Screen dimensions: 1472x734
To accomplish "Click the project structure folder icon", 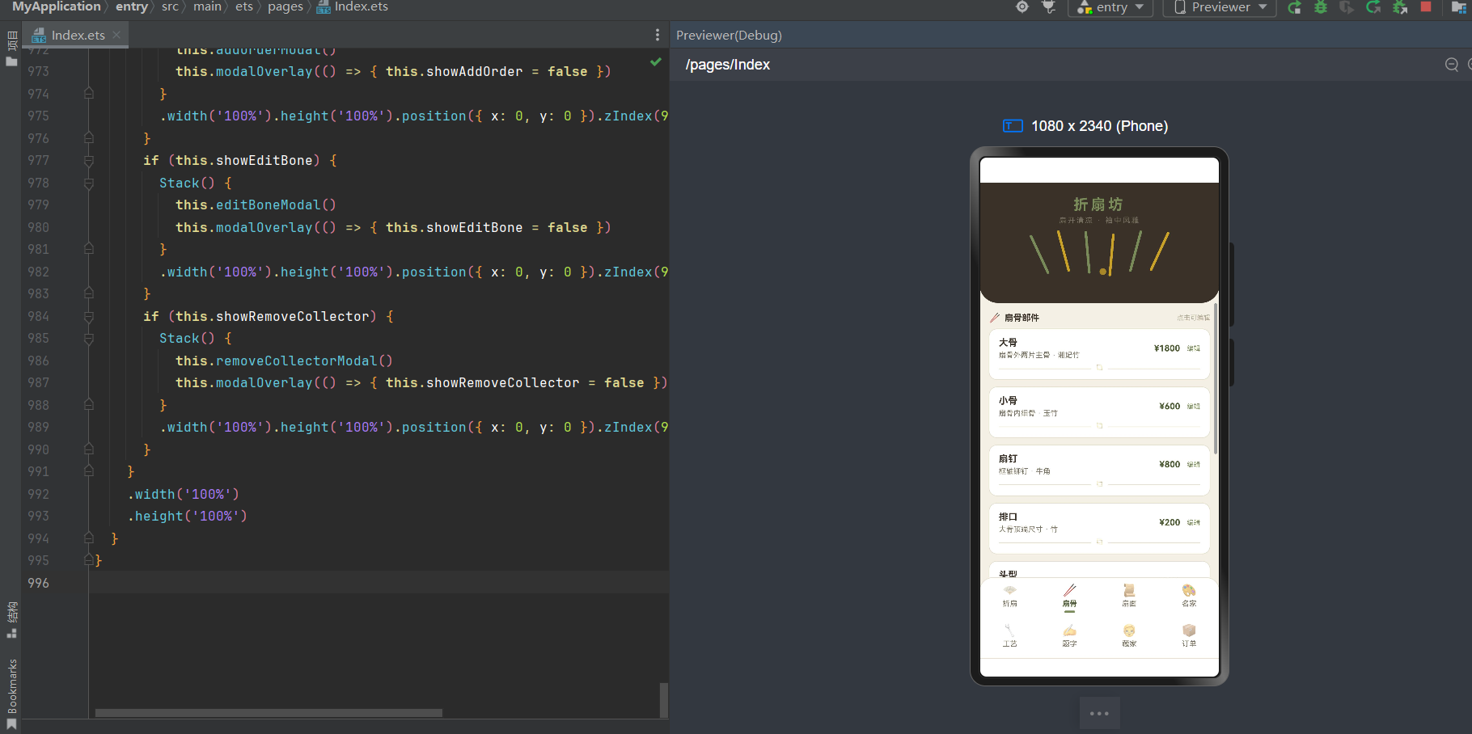I will tap(1459, 7).
